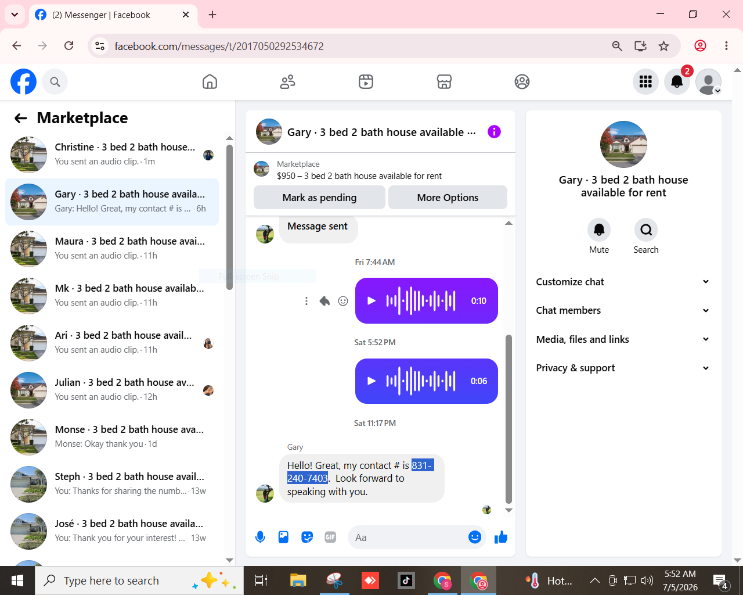Click the large listing photo in info panel
Viewport: 743px width, 595px height.
(623, 144)
